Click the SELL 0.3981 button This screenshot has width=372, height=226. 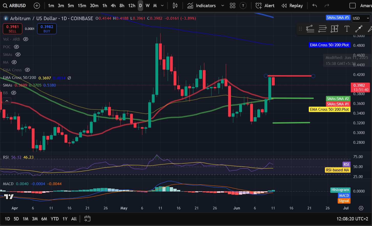pos(13,29)
